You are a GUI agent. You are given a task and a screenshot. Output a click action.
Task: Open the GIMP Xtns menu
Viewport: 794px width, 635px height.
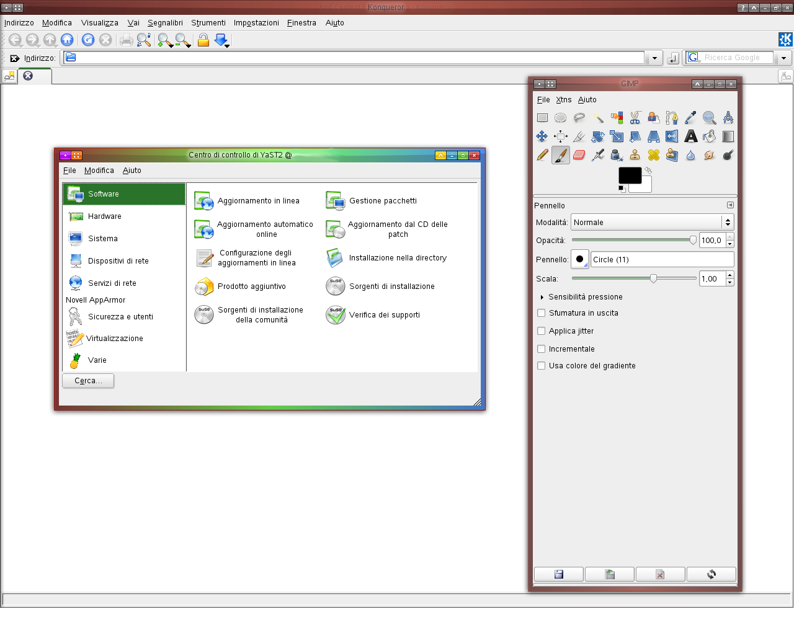tap(564, 100)
